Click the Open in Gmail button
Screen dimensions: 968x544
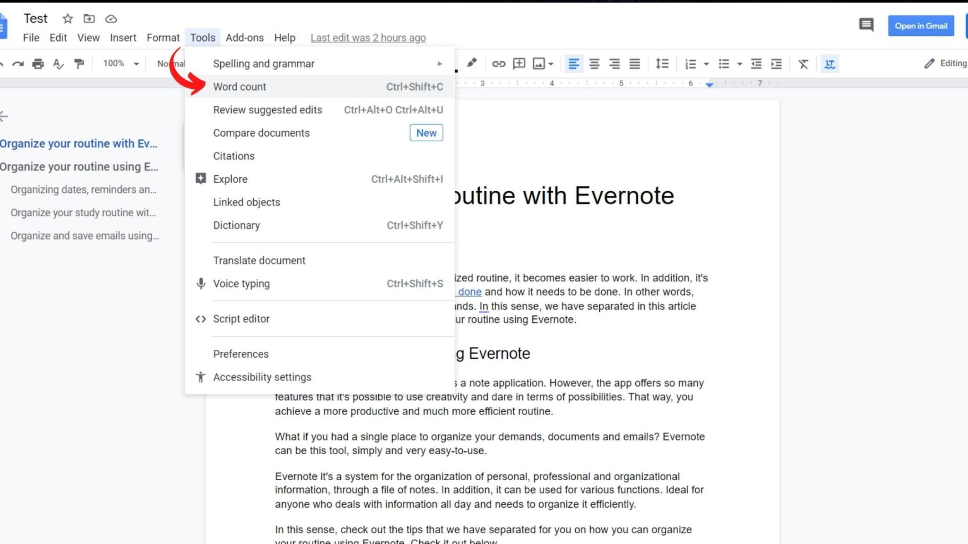point(921,26)
